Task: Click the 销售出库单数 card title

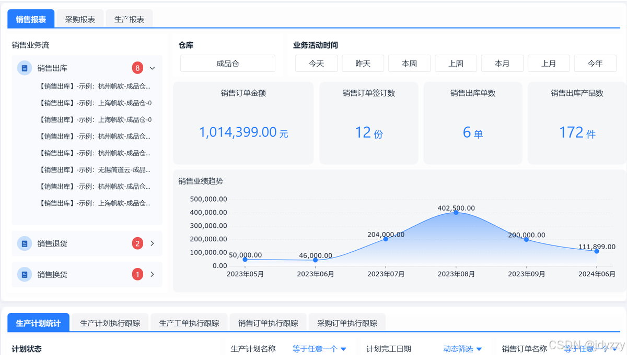Action: [x=473, y=93]
